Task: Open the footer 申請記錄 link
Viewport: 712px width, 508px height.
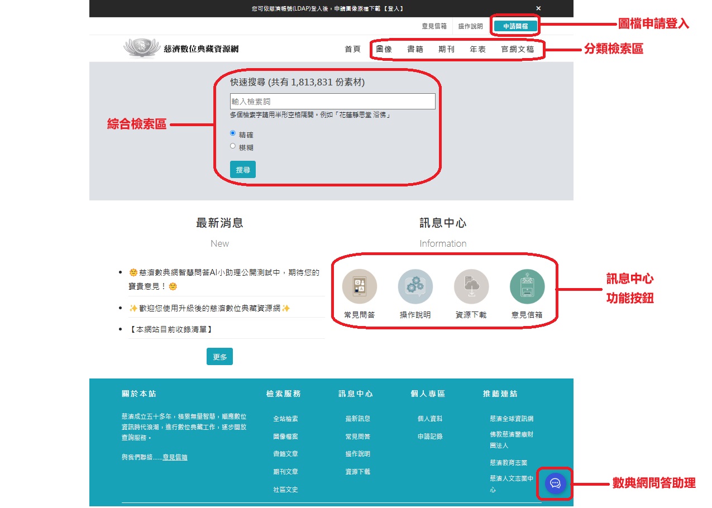Action: pyautogui.click(x=430, y=437)
